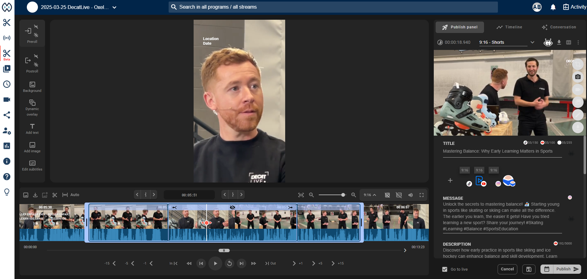This screenshot has height=279, width=587.
Task: Enable the Go to live checkbox
Action: click(x=445, y=269)
